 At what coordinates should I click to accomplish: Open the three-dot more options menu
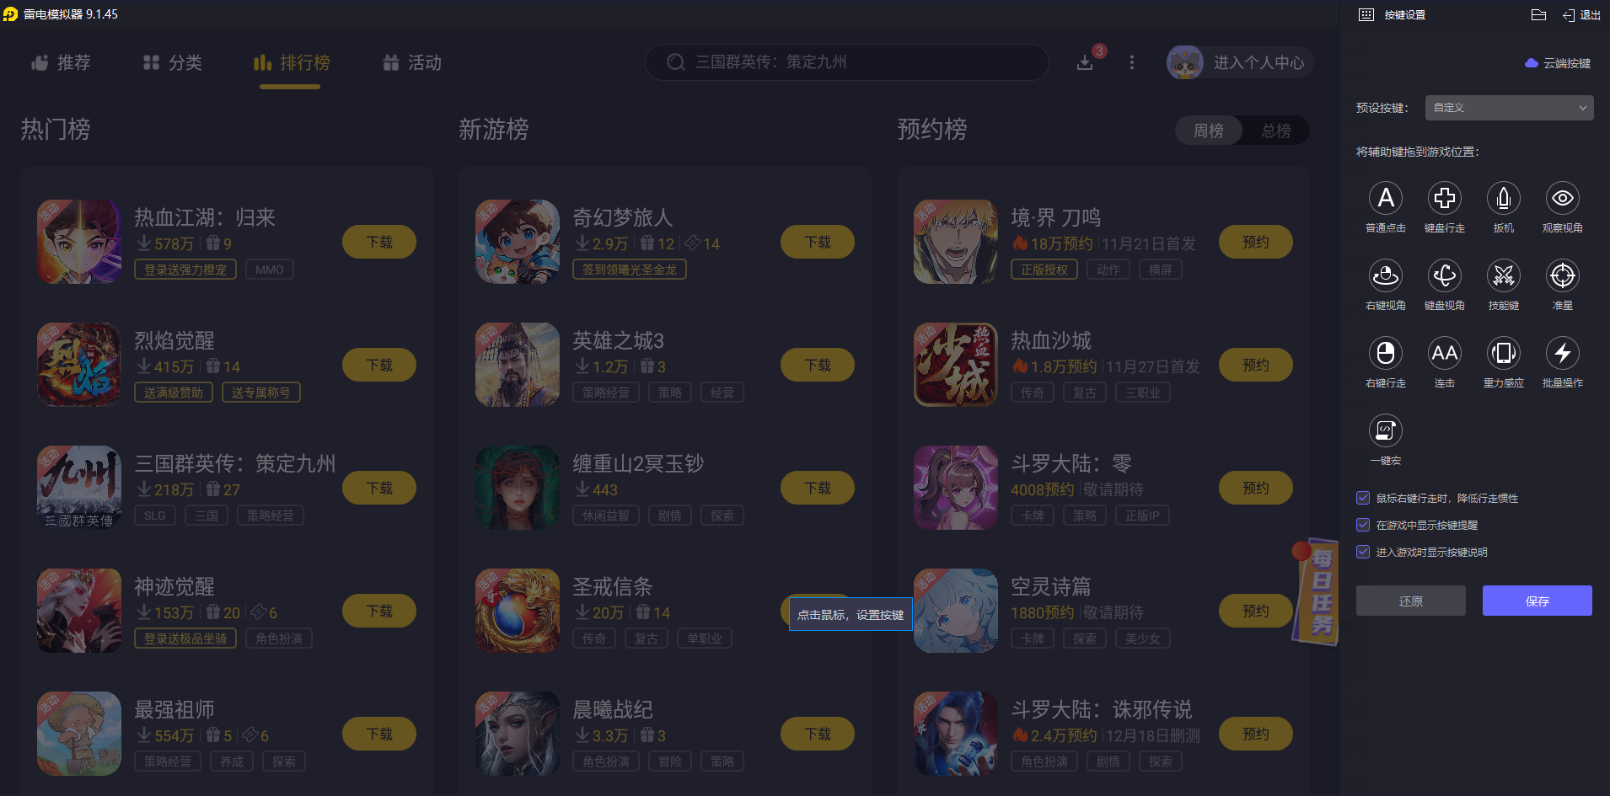point(1131,62)
